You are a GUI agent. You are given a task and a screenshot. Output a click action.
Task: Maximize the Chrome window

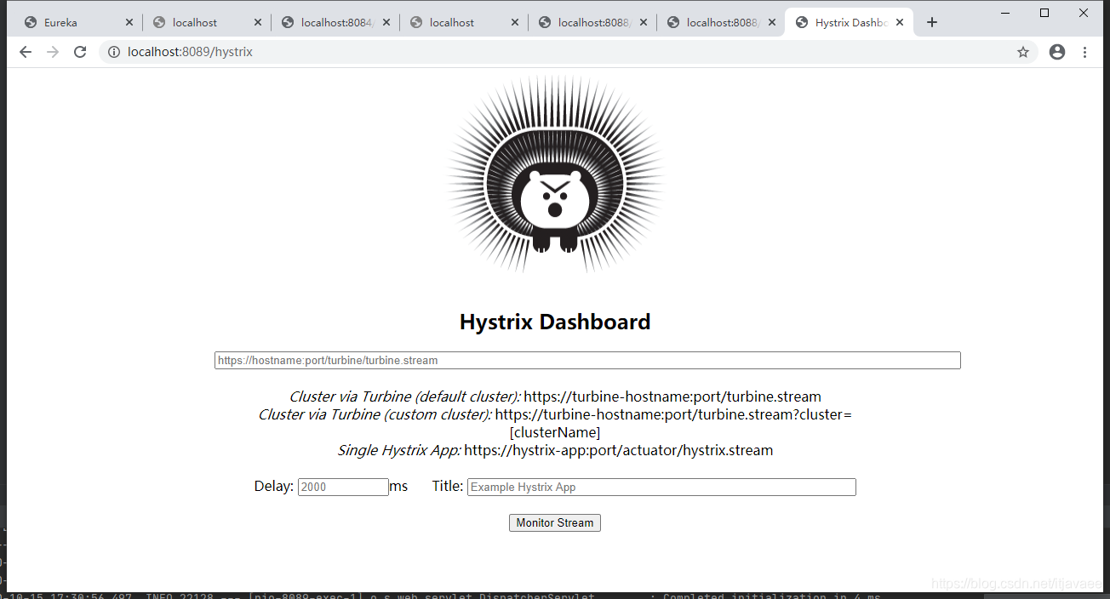(1044, 12)
